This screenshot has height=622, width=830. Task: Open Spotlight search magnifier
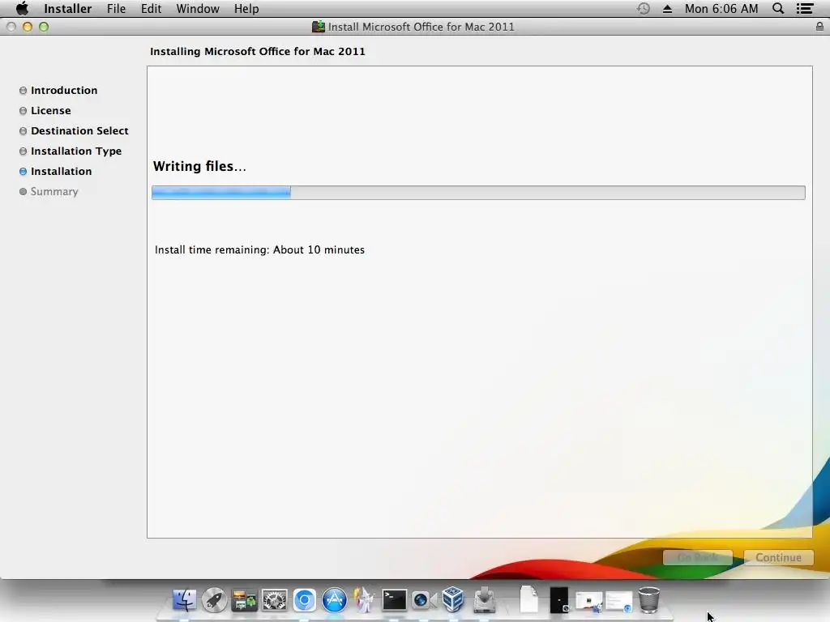(778, 8)
